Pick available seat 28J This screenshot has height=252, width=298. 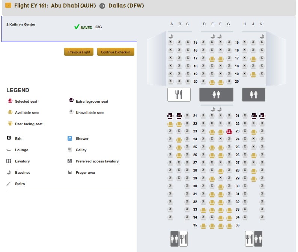pos(254,171)
